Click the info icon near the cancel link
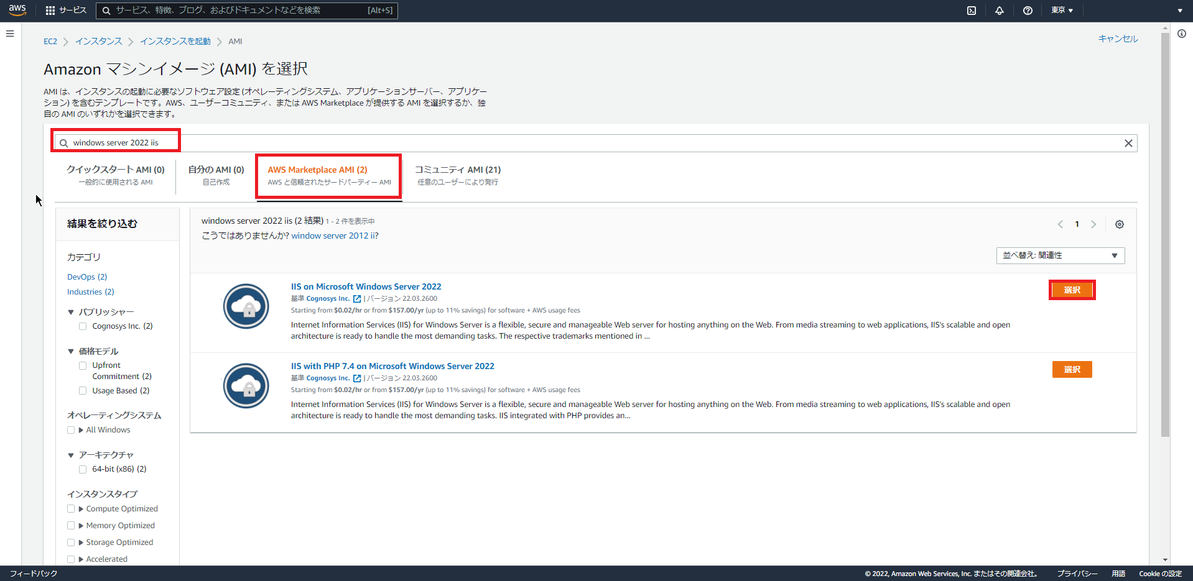Image resolution: width=1193 pixels, height=581 pixels. click(1182, 34)
